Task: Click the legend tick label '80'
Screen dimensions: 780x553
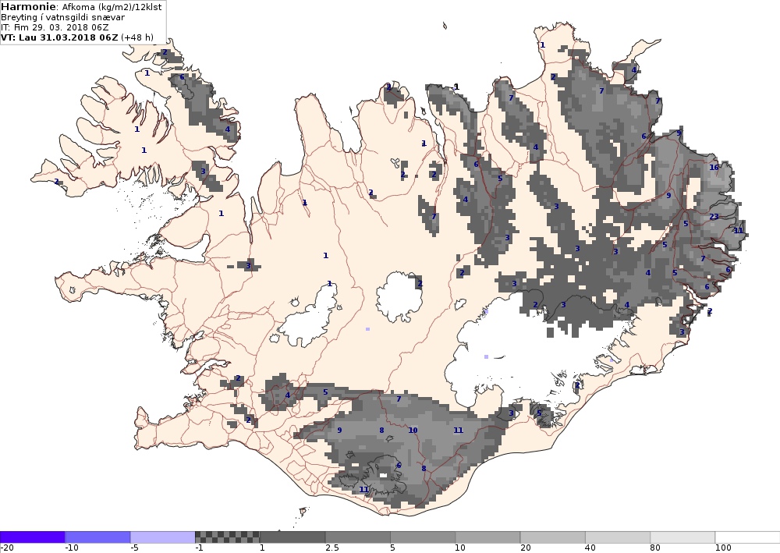Action: coord(655,548)
